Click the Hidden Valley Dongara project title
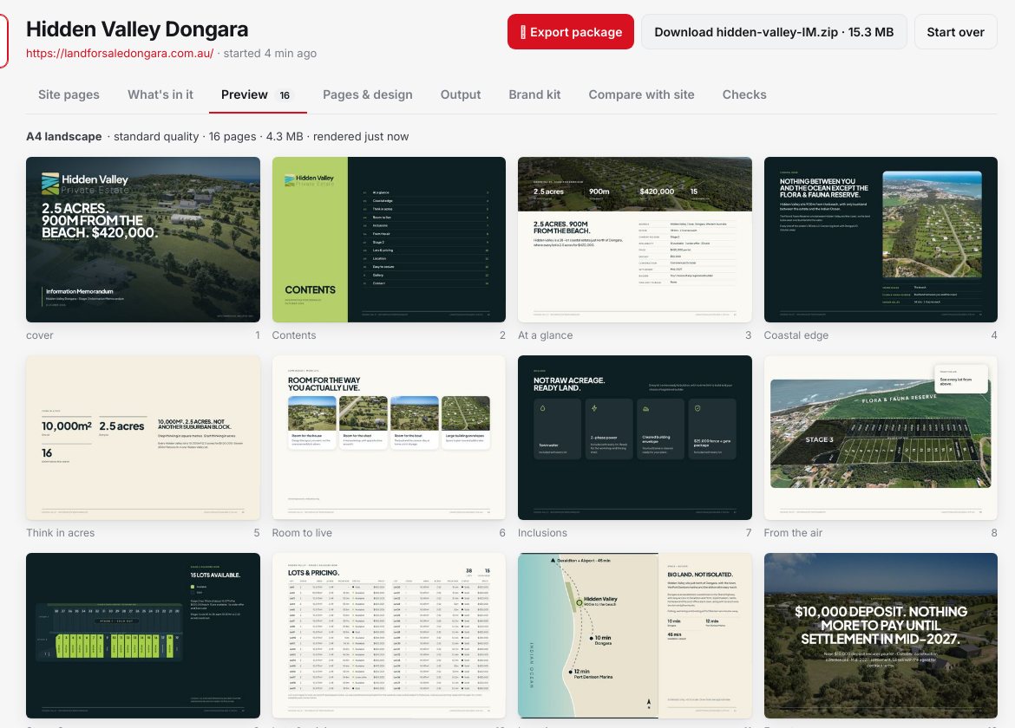This screenshot has width=1015, height=728. click(137, 29)
